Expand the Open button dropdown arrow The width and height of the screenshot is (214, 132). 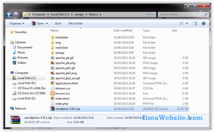coord(47,23)
